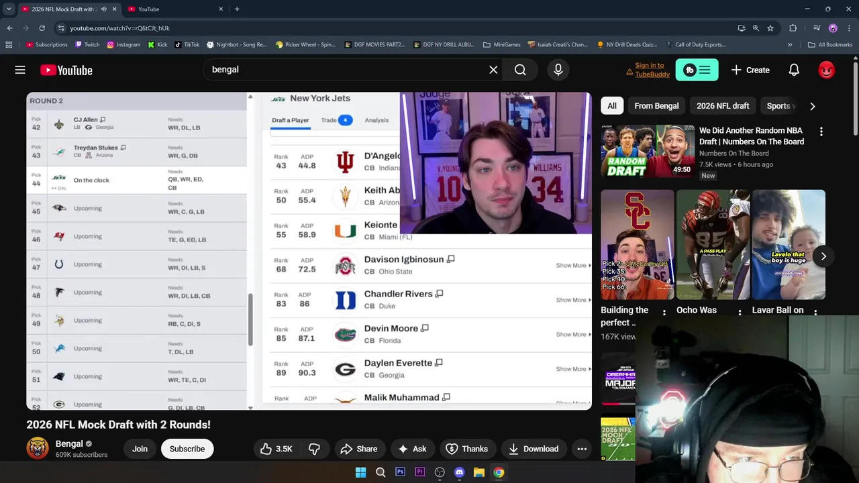Open Bengal channel avatar
The height and width of the screenshot is (483, 859).
tap(38, 449)
